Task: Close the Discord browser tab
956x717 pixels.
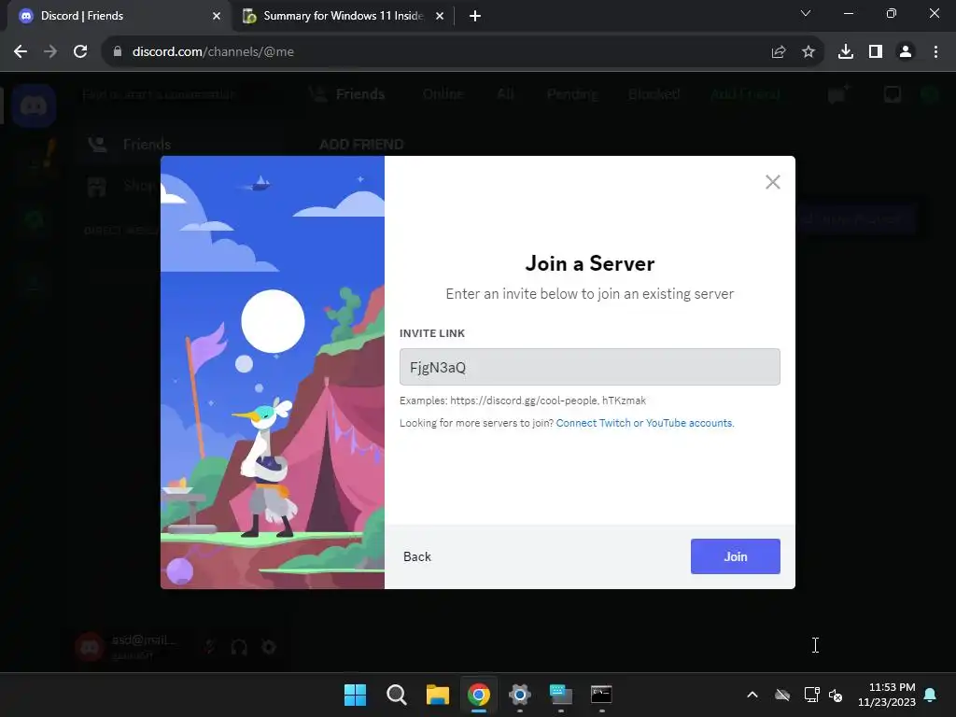Action: pyautogui.click(x=217, y=16)
